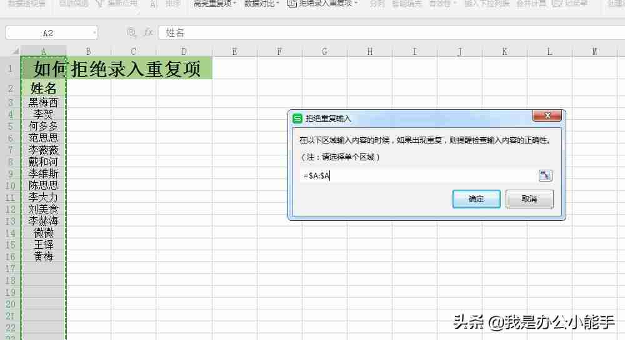The image size is (625, 340).
Task: Click the title cell 如何拒绝录入重复项
Action: tap(116, 68)
